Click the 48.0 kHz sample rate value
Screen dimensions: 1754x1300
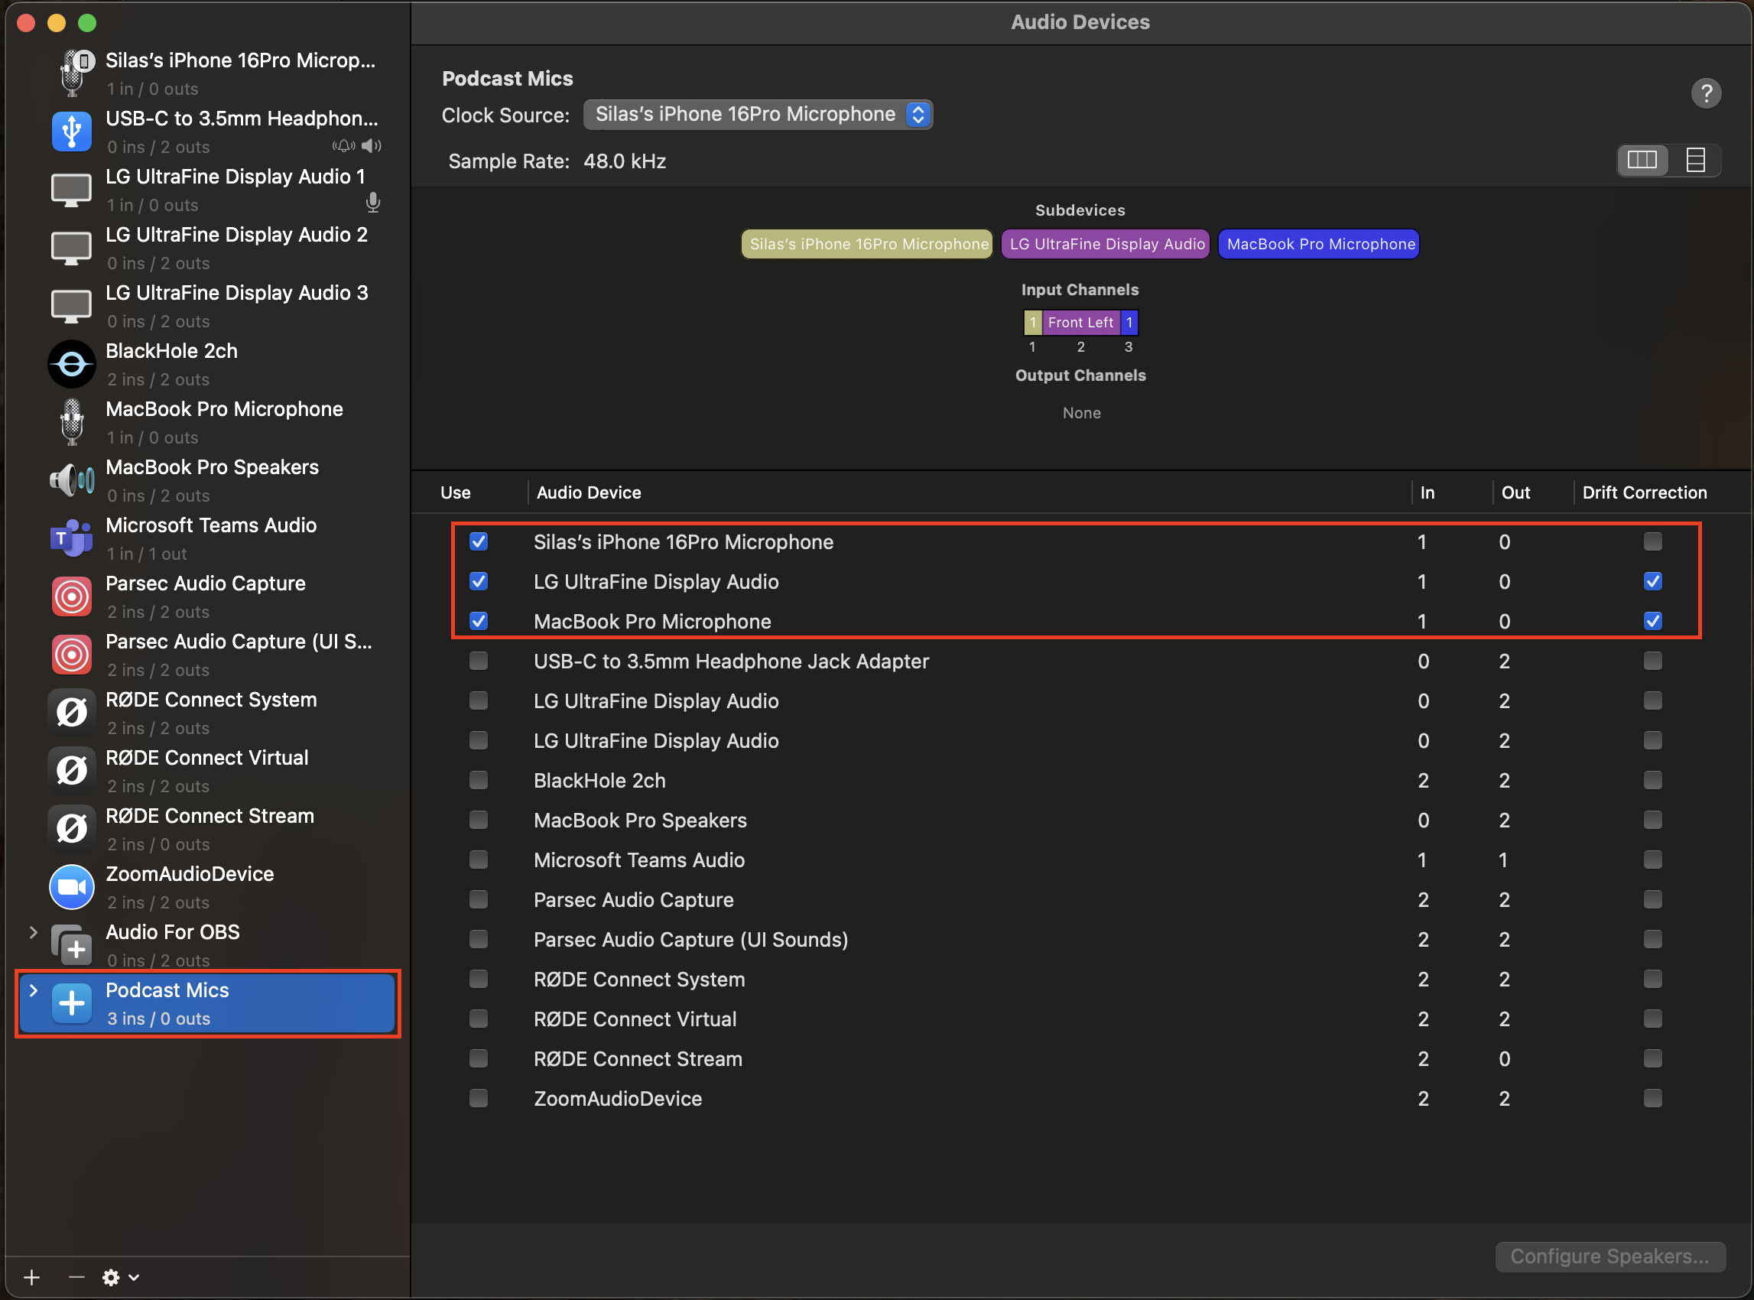pos(625,161)
